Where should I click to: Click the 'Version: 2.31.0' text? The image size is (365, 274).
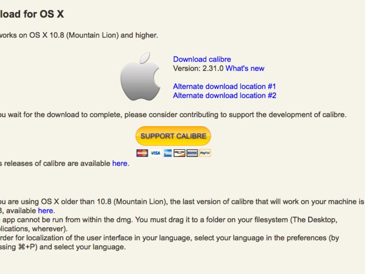pos(198,68)
